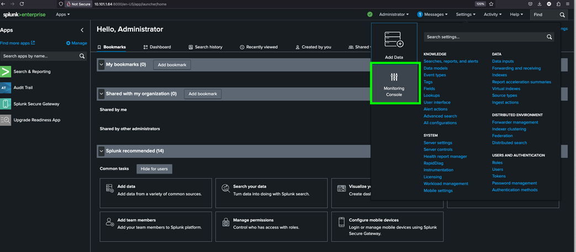Click the Manage permissions card icon
Image resolution: width=576 pixels, height=252 pixels.
(225, 222)
